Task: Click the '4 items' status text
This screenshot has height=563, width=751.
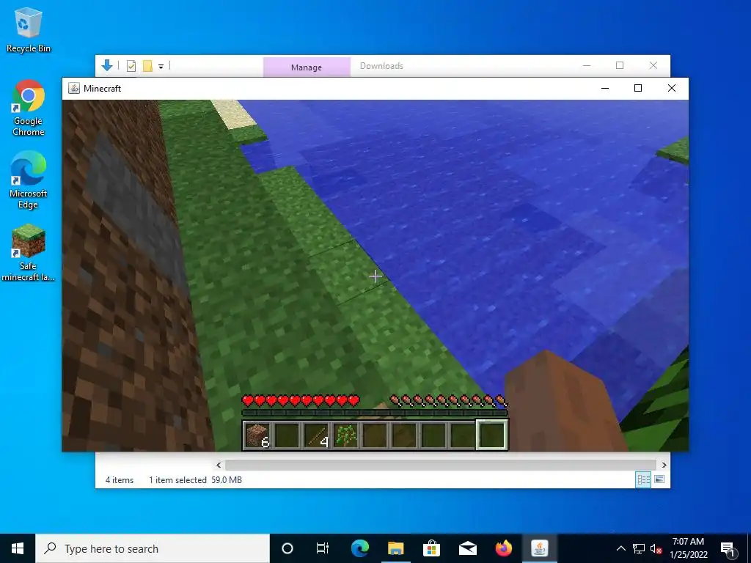Action: click(120, 480)
